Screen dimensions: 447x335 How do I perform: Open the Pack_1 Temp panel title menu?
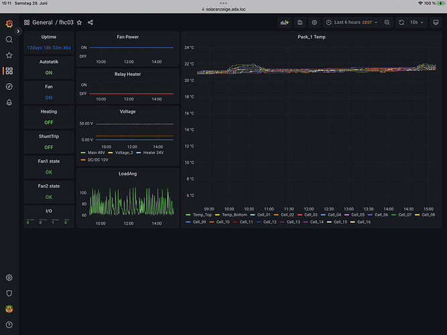point(312,37)
